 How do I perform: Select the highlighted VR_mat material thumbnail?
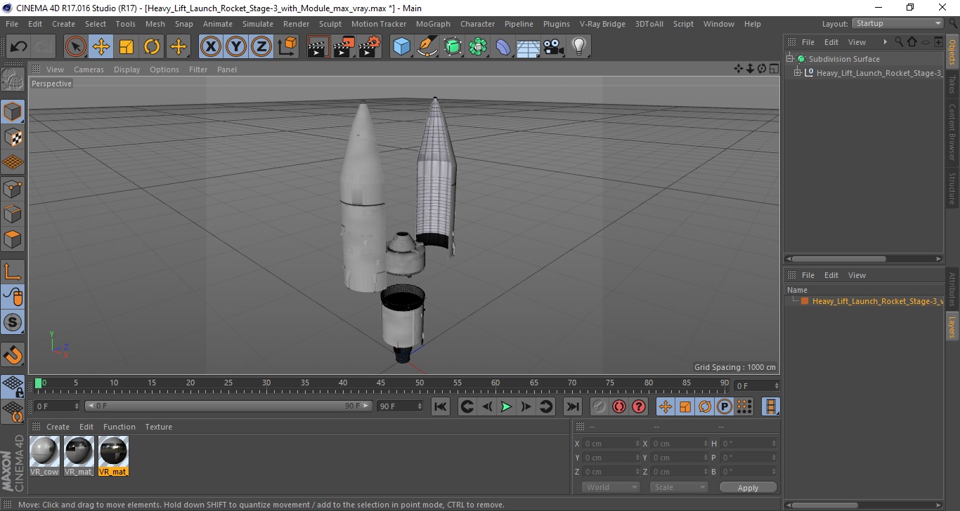pos(113,456)
